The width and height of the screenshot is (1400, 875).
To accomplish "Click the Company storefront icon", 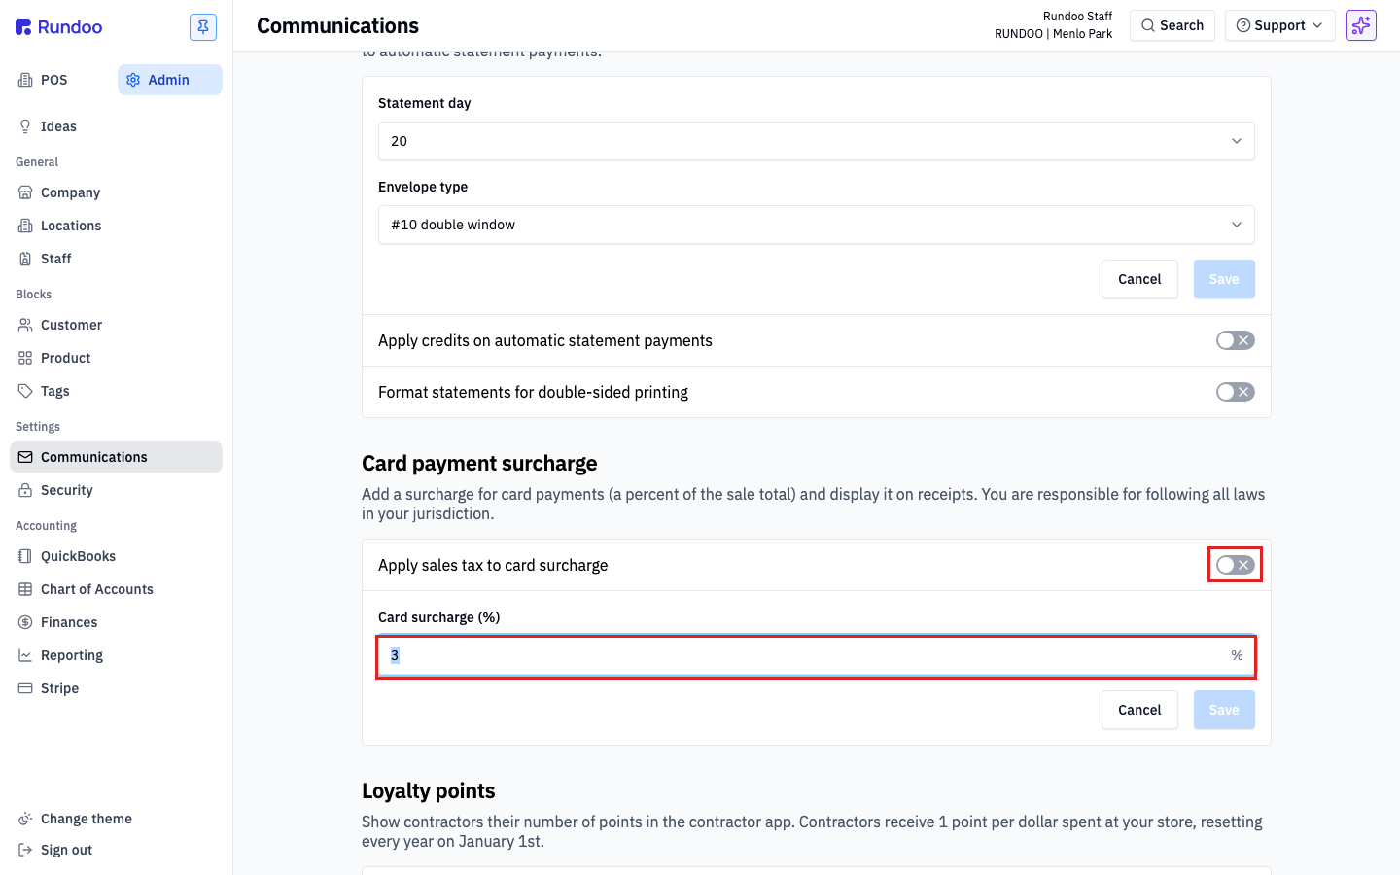I will (x=25, y=192).
